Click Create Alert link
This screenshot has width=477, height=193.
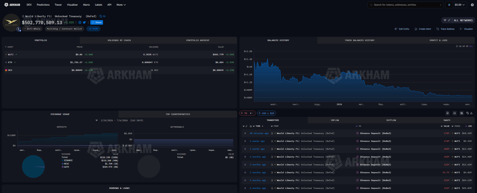click(423, 29)
